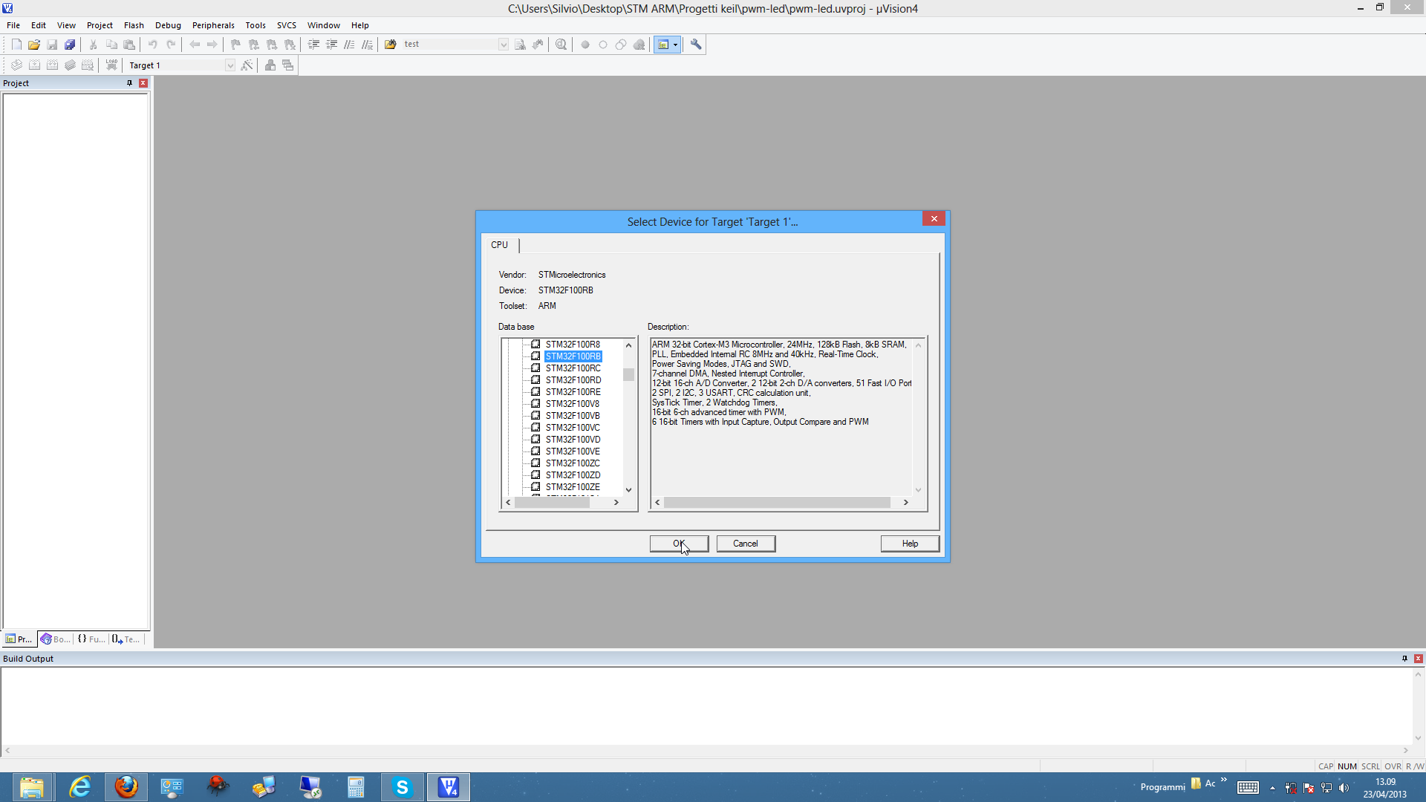Viewport: 1426px width, 802px height.
Task: Select STM32F100VB device in the list
Action: tap(573, 416)
